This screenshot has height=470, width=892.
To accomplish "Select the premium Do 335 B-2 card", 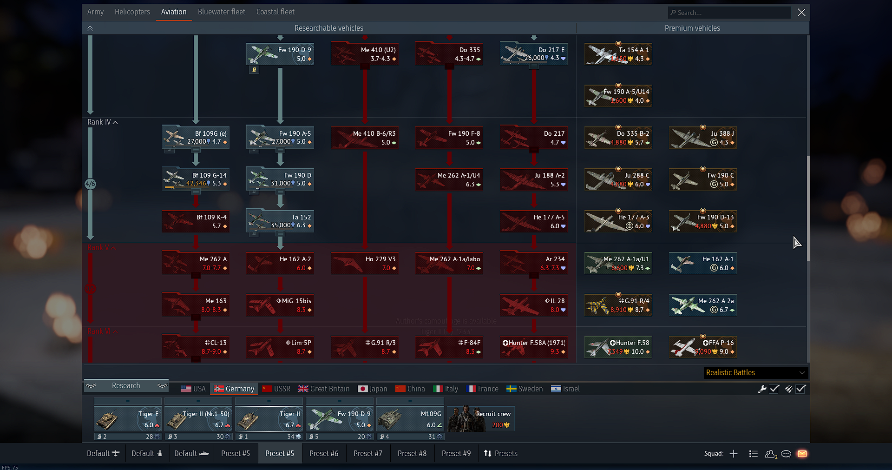I will pos(618,138).
